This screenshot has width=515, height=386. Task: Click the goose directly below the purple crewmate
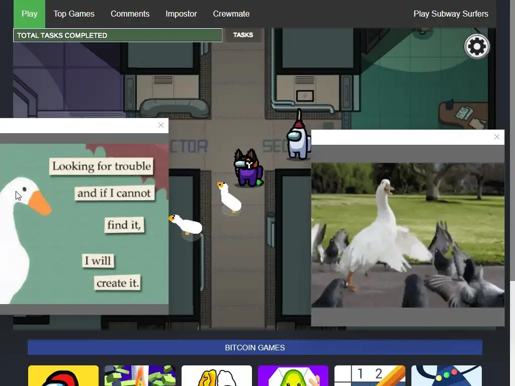(x=229, y=198)
